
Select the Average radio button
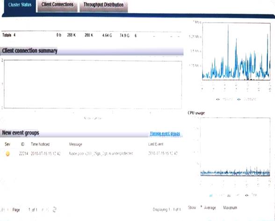coord(201,207)
